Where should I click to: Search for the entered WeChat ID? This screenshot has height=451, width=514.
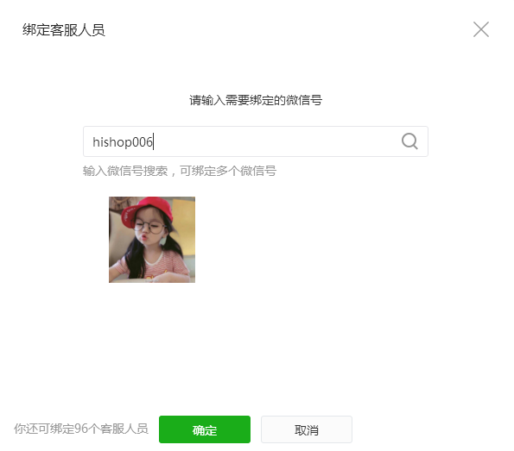point(409,141)
